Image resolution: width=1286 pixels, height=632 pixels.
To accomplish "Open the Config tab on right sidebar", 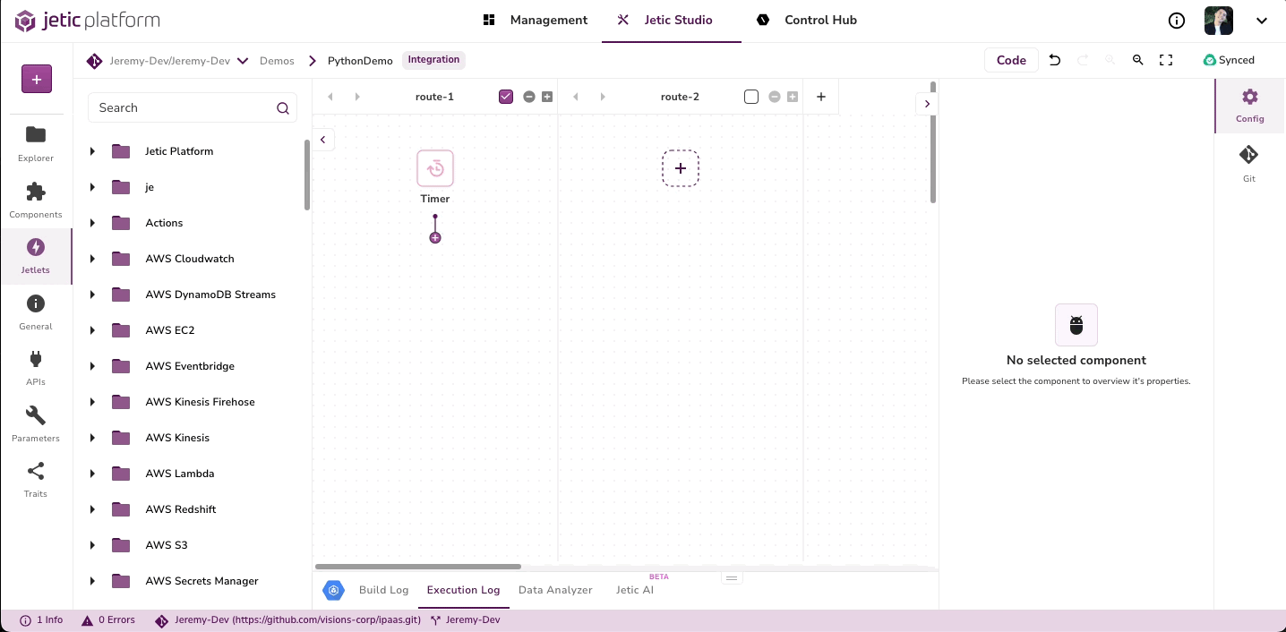I will pos(1250,106).
